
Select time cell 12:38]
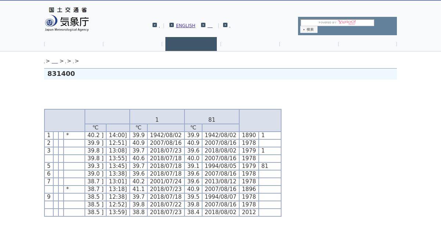point(118,197)
